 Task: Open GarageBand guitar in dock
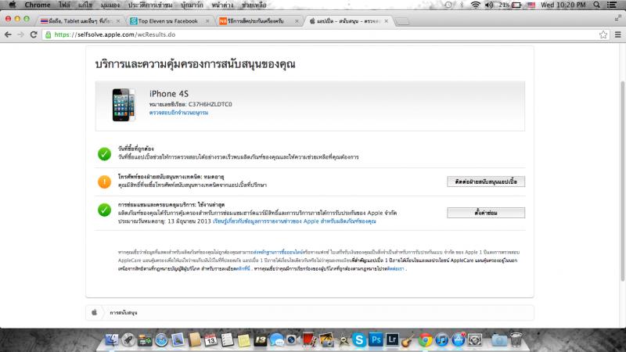(x=408, y=340)
